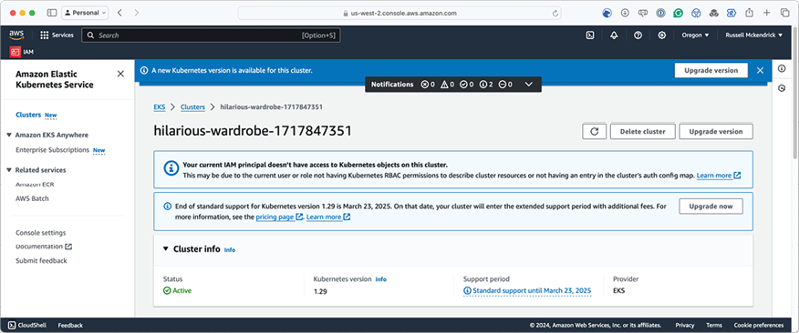The height and width of the screenshot is (333, 799).
Task: Click the Safari address bar
Action: click(x=399, y=14)
